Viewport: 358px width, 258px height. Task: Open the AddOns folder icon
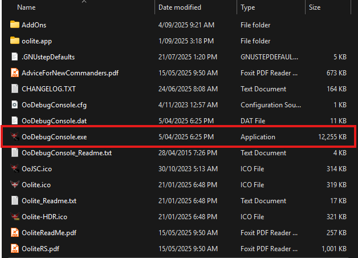click(x=15, y=25)
